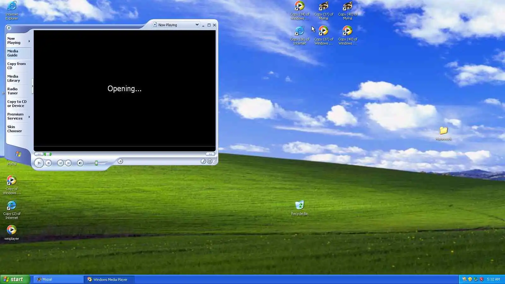
Task: Select the Copy (36) of Internet shortcut
Action: (300, 35)
